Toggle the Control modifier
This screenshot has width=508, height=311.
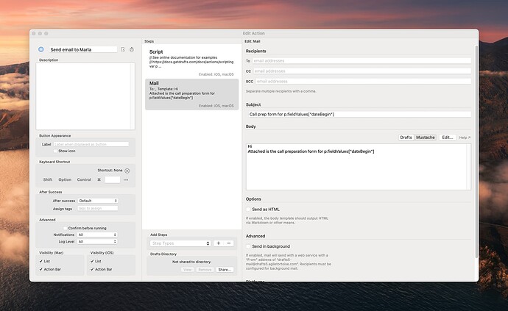pos(84,179)
